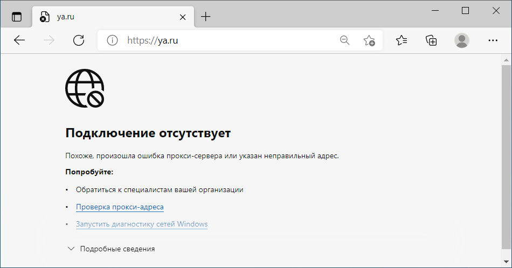Click 'Запустить диагностику сетей Windows' link
The height and width of the screenshot is (268, 512).
point(142,224)
